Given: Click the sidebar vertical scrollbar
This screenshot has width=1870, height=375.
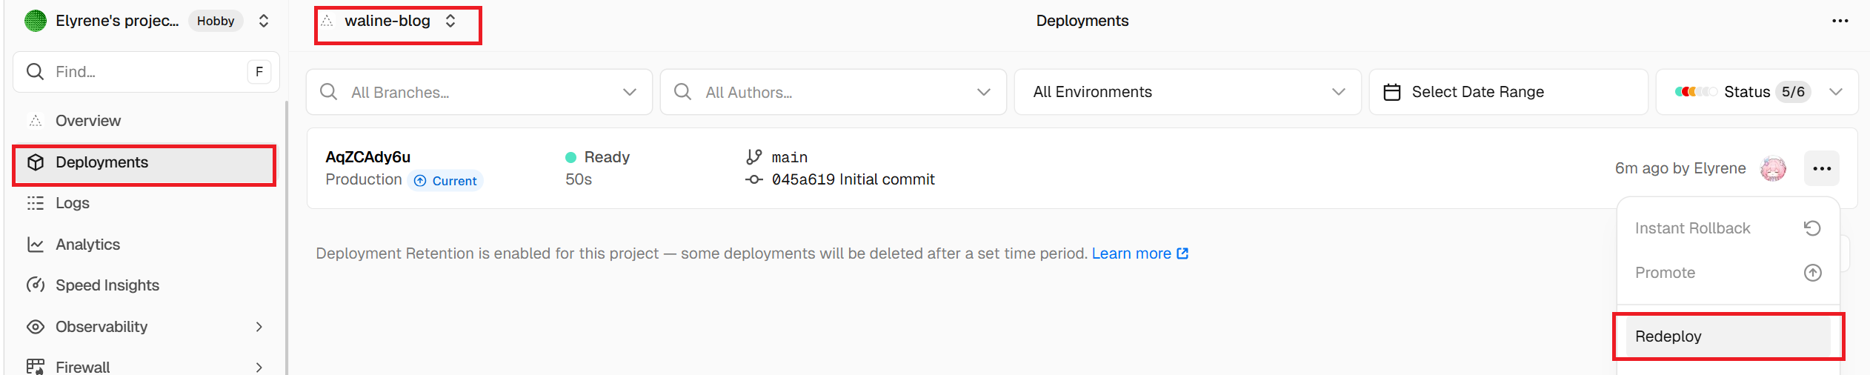Looking at the screenshot, I should click(x=287, y=237).
